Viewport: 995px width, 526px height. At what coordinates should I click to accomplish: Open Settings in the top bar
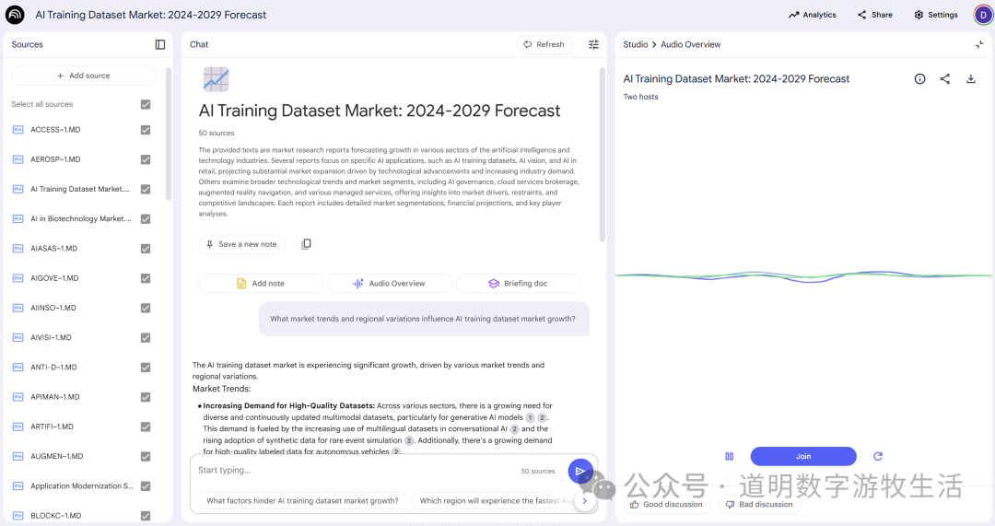935,15
